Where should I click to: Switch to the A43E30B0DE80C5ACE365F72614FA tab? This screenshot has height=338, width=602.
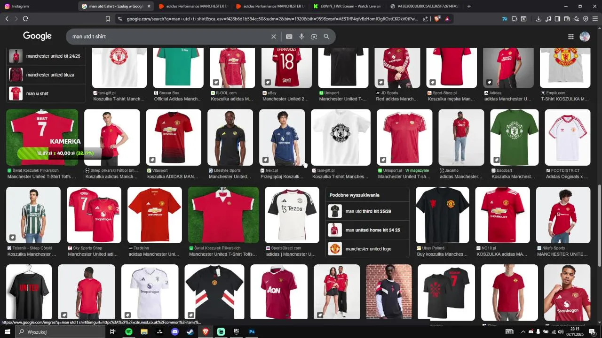tap(424, 6)
